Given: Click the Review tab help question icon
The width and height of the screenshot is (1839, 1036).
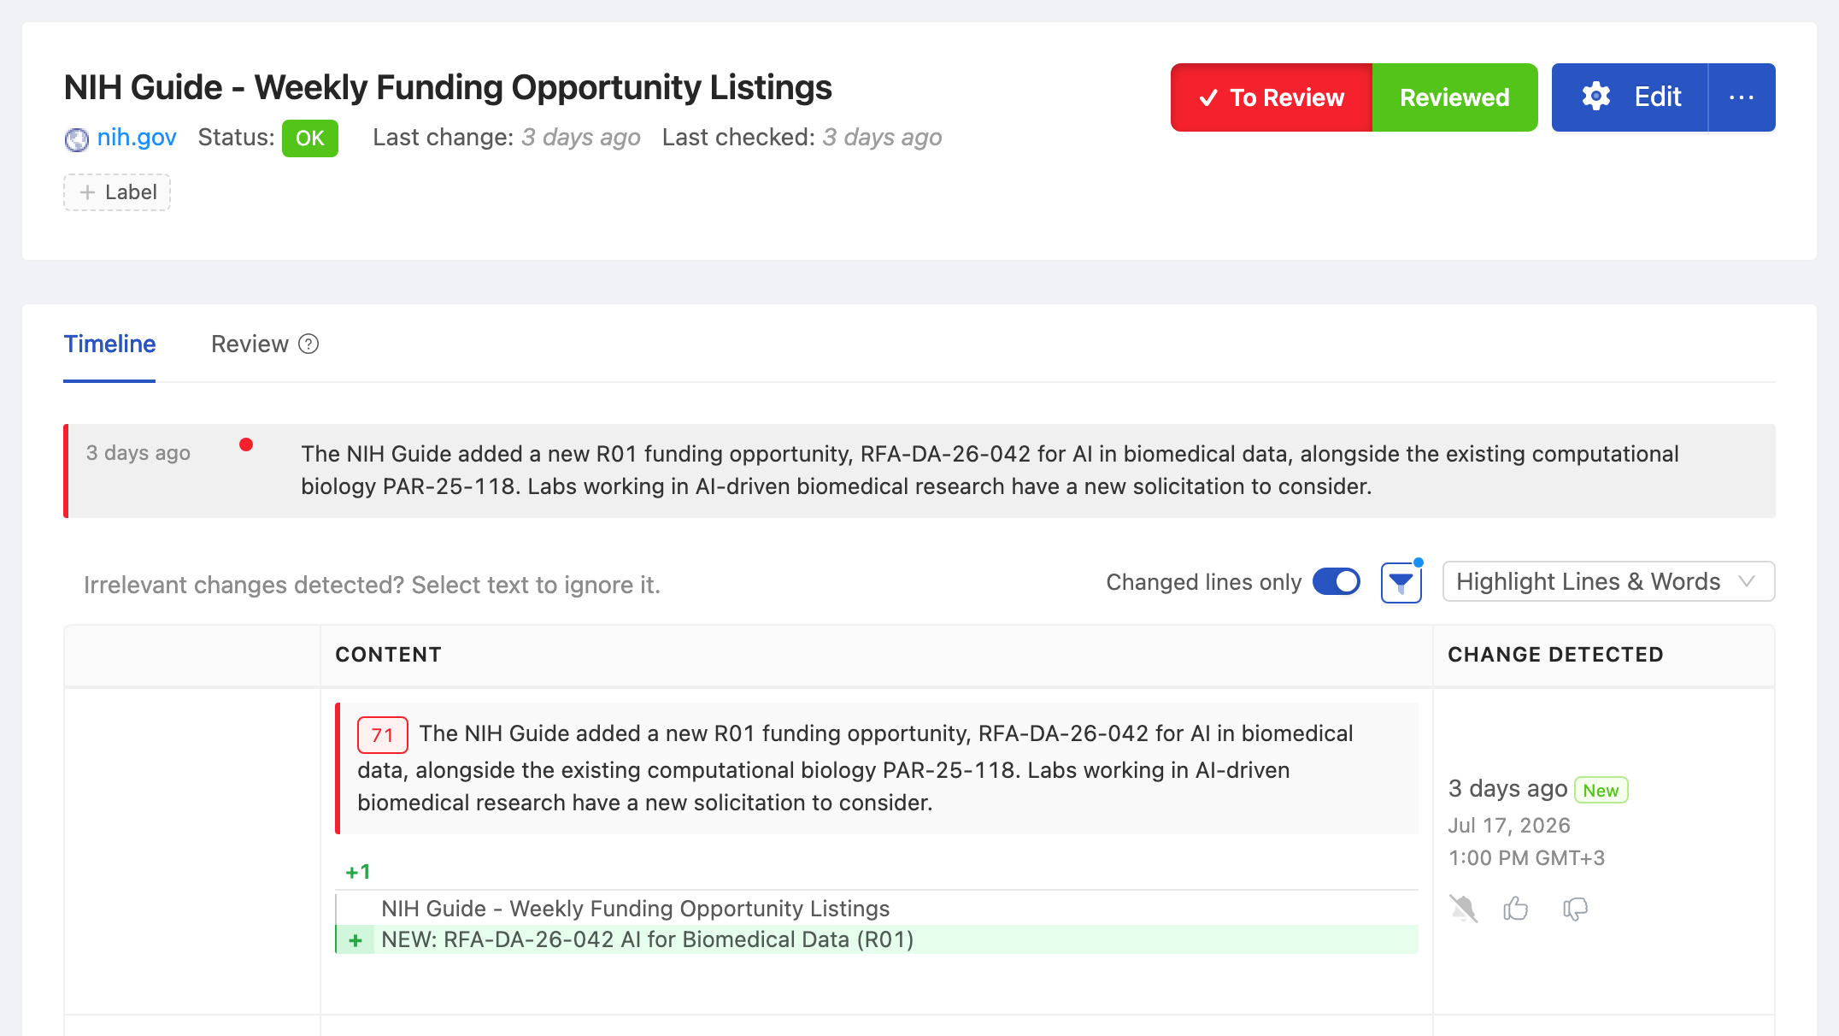Looking at the screenshot, I should click(x=308, y=344).
